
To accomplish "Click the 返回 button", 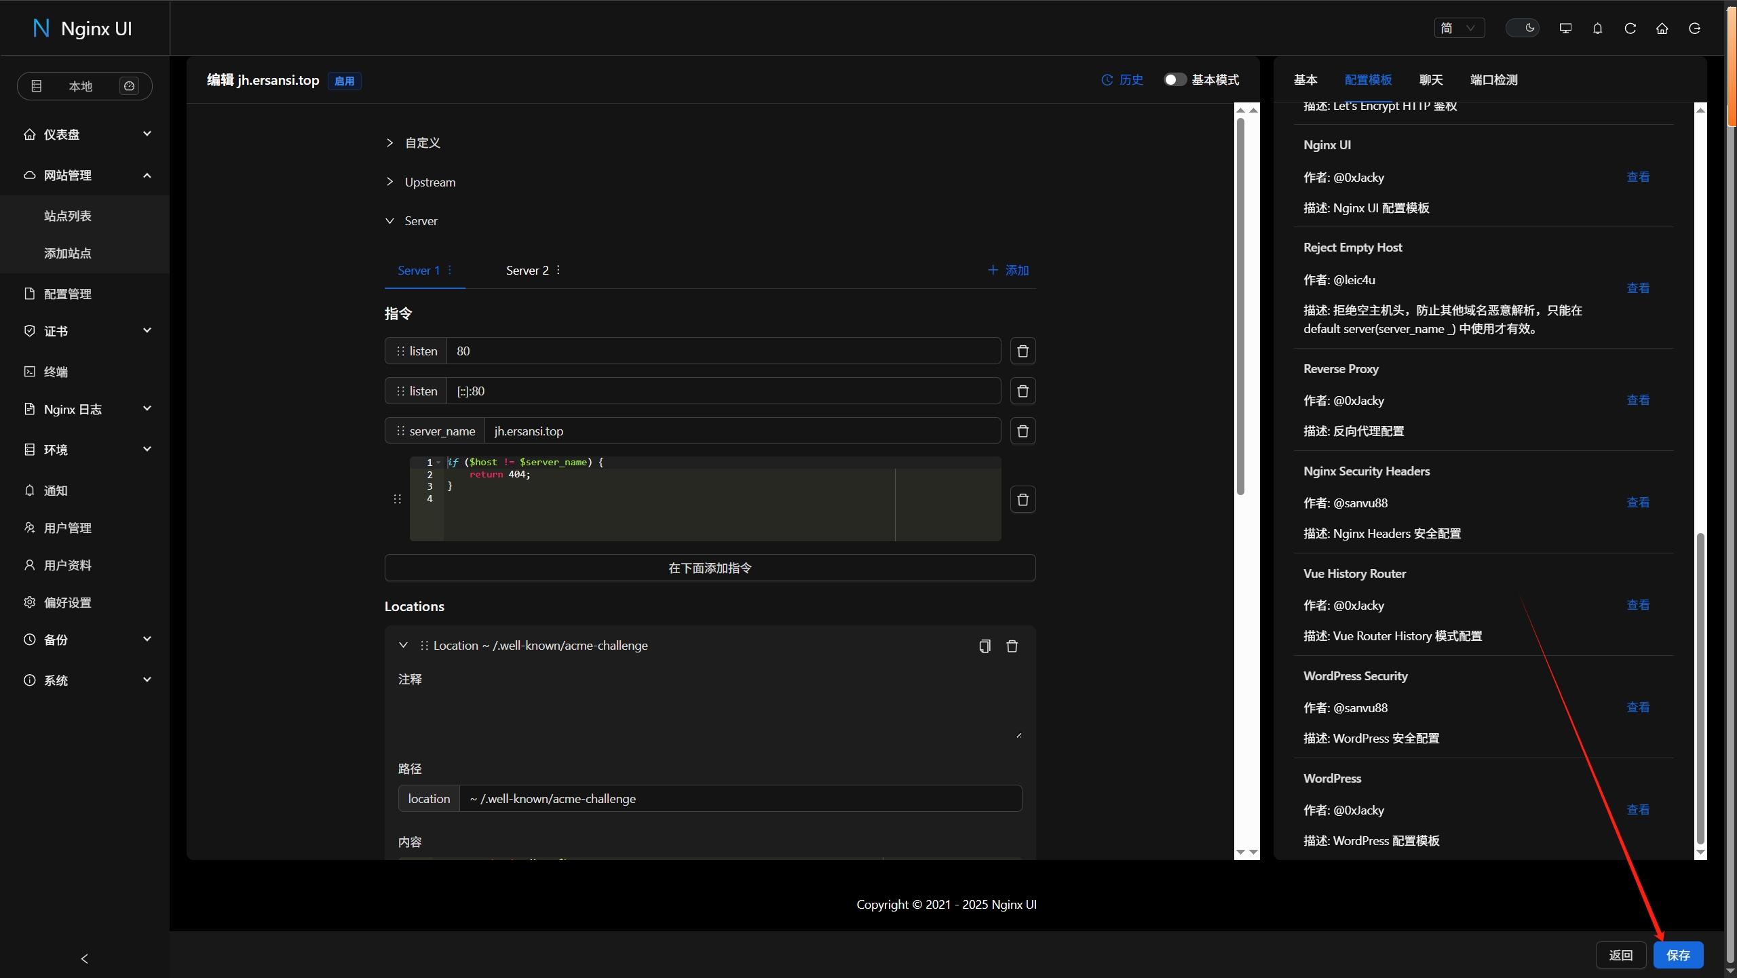I will coord(1621,955).
